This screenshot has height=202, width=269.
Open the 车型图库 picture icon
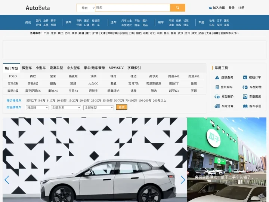[245, 97]
